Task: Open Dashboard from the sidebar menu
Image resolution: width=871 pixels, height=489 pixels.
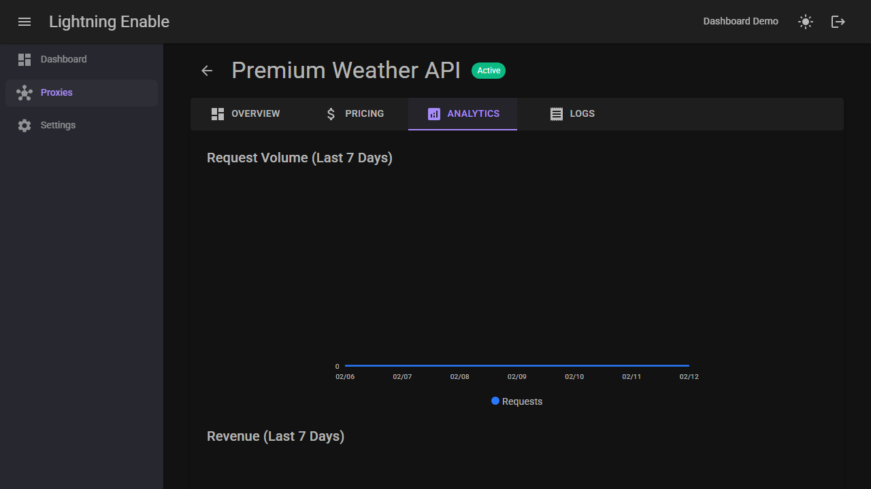Action: tap(64, 59)
